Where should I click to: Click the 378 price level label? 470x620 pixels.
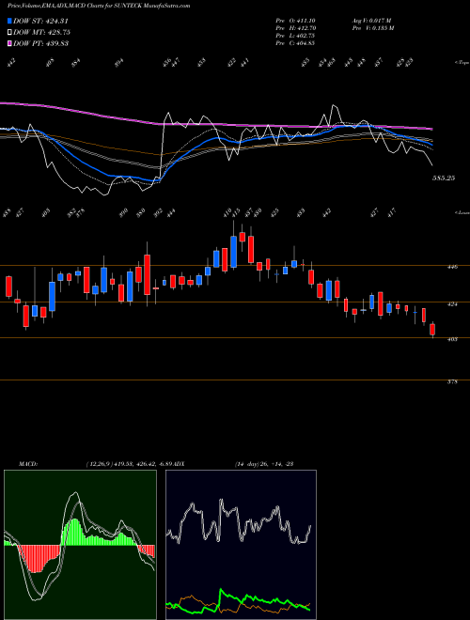[x=452, y=382]
